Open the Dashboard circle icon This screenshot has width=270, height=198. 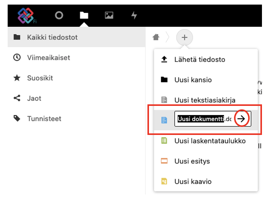pos(59,15)
